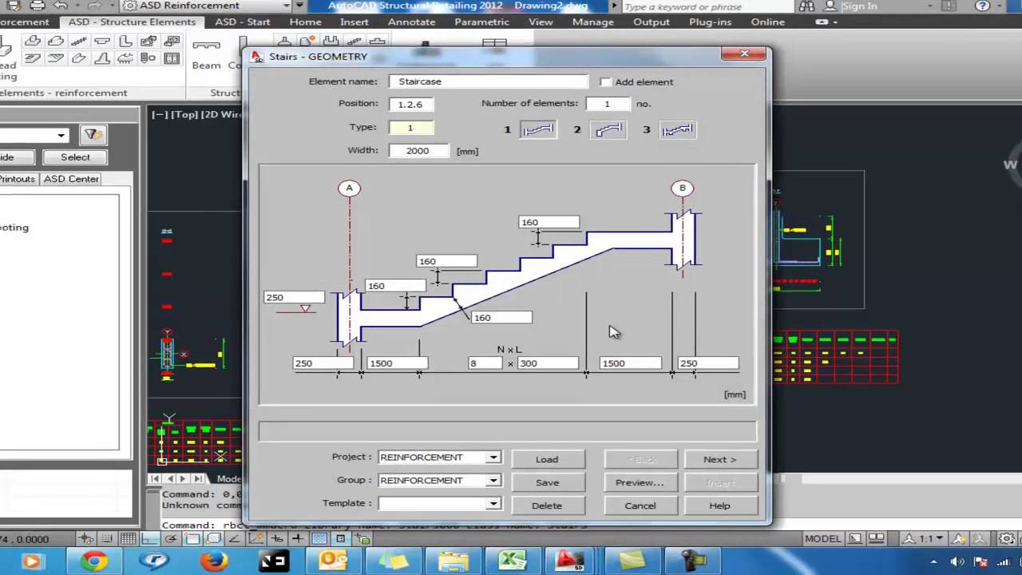Click Quick View Drawings icon in status bar

[876, 539]
